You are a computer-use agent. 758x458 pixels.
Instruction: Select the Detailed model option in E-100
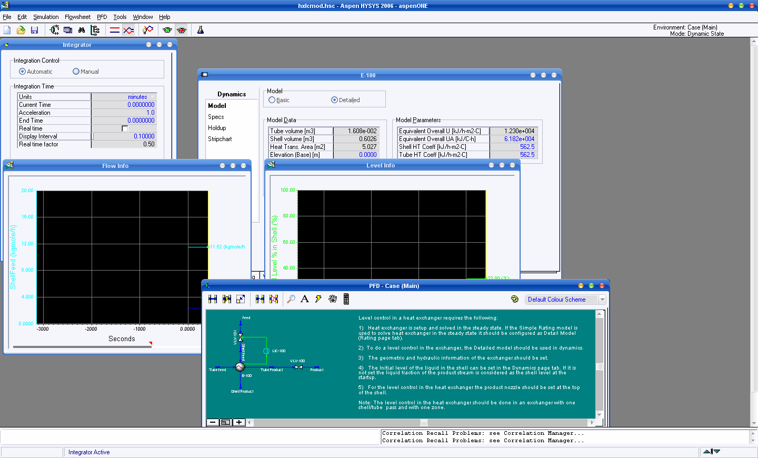pyautogui.click(x=346, y=100)
